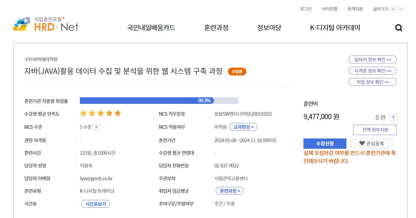Click help icon next to NCS 수준
Screen dimensions: 416x218
click(x=96, y=128)
